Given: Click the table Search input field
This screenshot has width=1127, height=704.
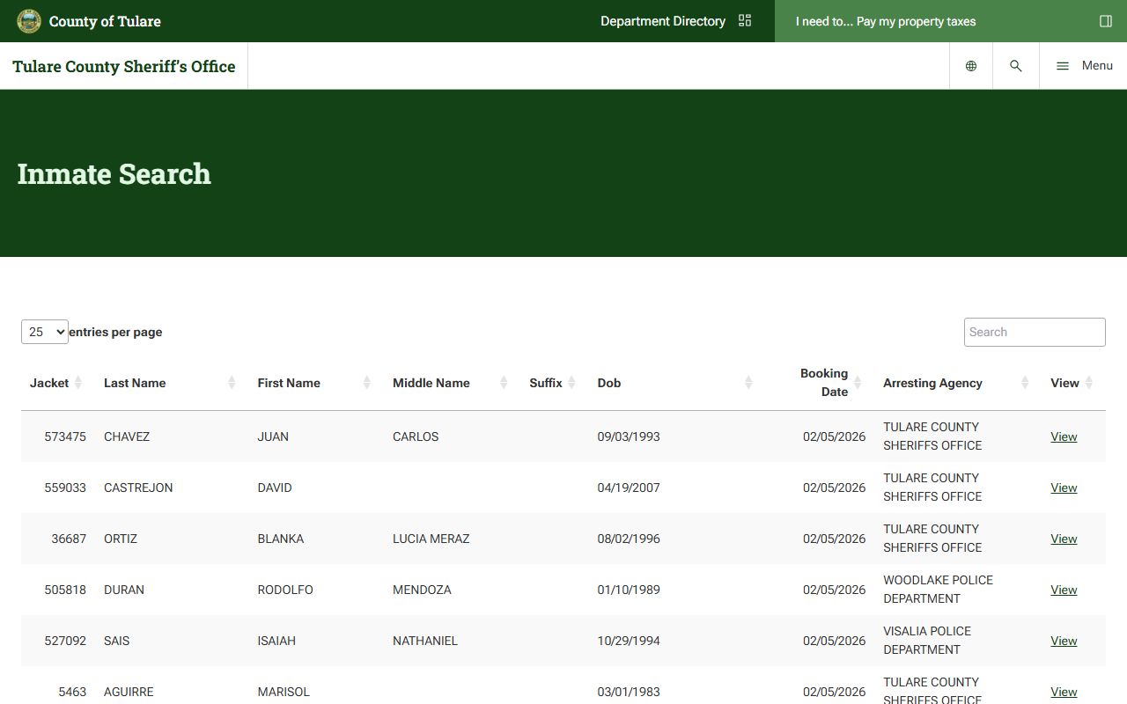Looking at the screenshot, I should [1034, 332].
